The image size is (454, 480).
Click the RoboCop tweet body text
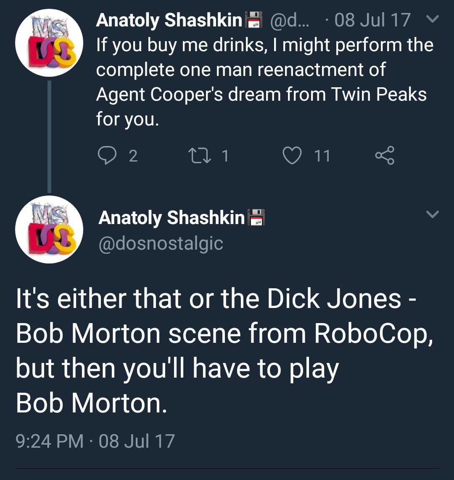point(224,350)
